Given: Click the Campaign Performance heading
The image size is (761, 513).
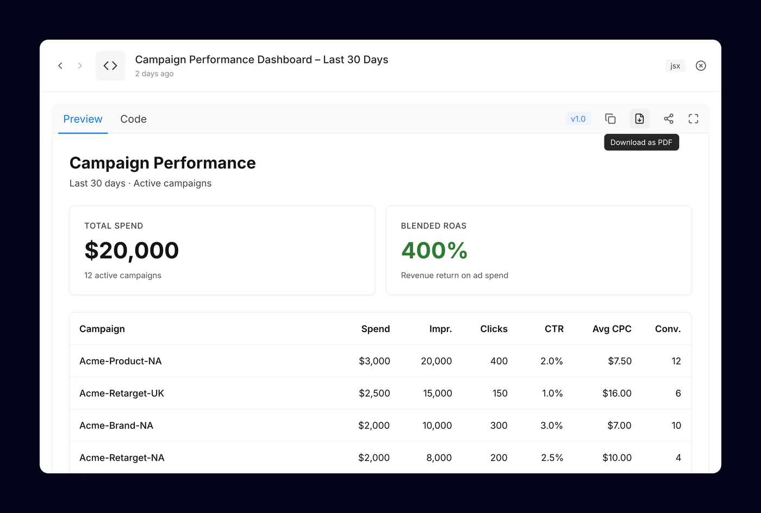Looking at the screenshot, I should click(x=163, y=163).
